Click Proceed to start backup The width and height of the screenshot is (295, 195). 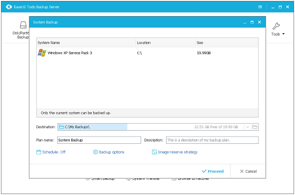[212, 171]
